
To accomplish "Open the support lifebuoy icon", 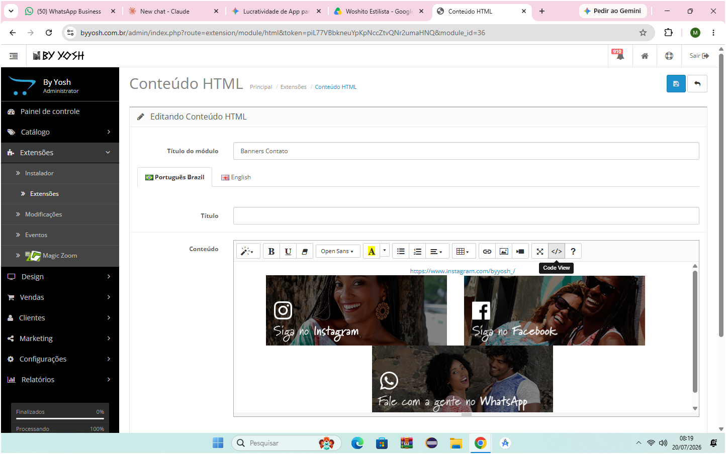I will pyautogui.click(x=669, y=56).
